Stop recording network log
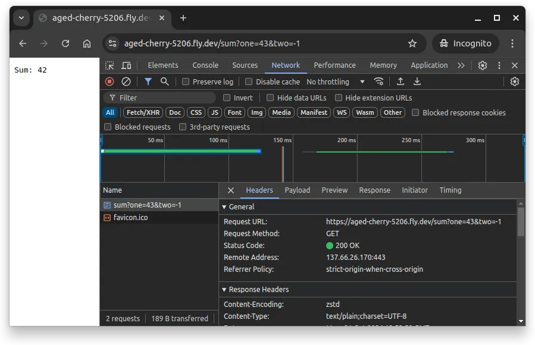The width and height of the screenshot is (535, 345). pyautogui.click(x=108, y=81)
